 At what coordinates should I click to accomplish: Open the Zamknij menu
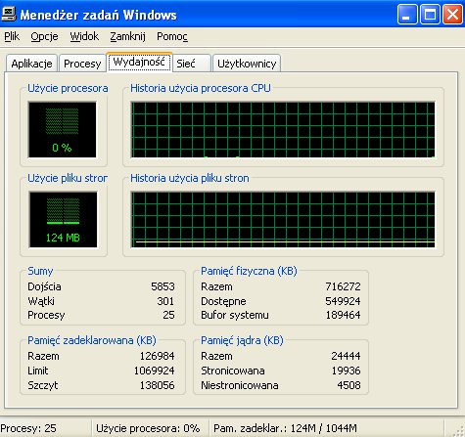click(x=127, y=36)
